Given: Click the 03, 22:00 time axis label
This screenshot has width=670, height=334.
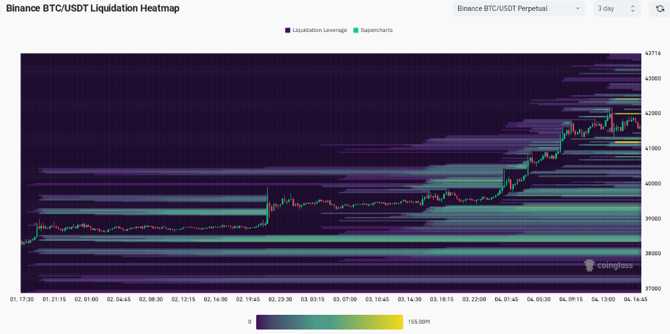Looking at the screenshot, I should 474,299.
